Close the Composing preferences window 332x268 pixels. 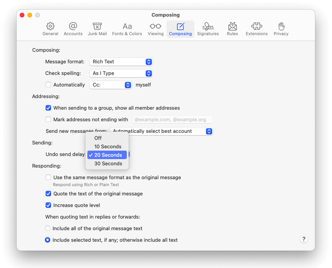(x=22, y=15)
